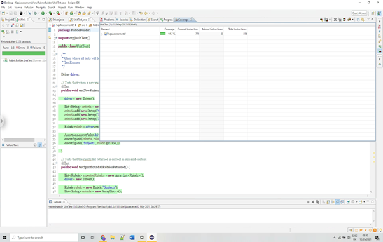Click JUnit Stop test run icon

[12, 32]
